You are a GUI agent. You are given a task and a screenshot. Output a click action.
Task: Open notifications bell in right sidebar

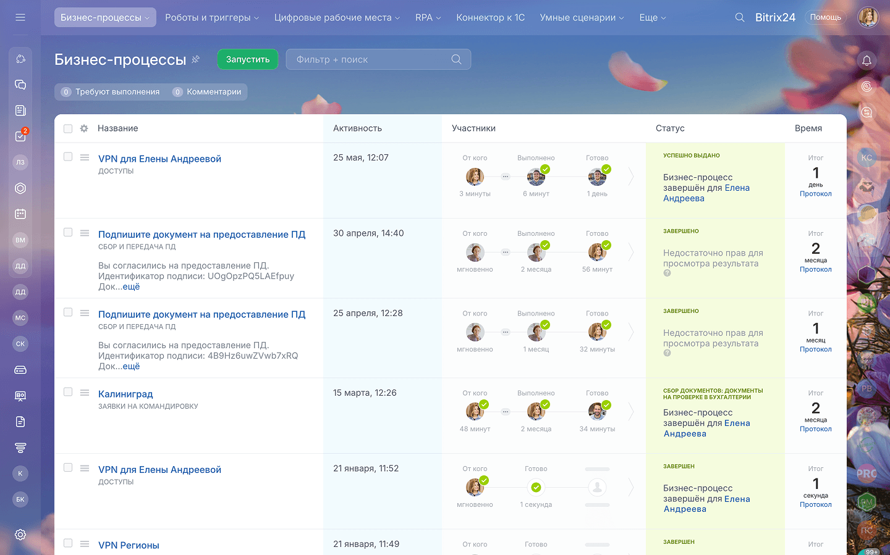click(x=867, y=60)
